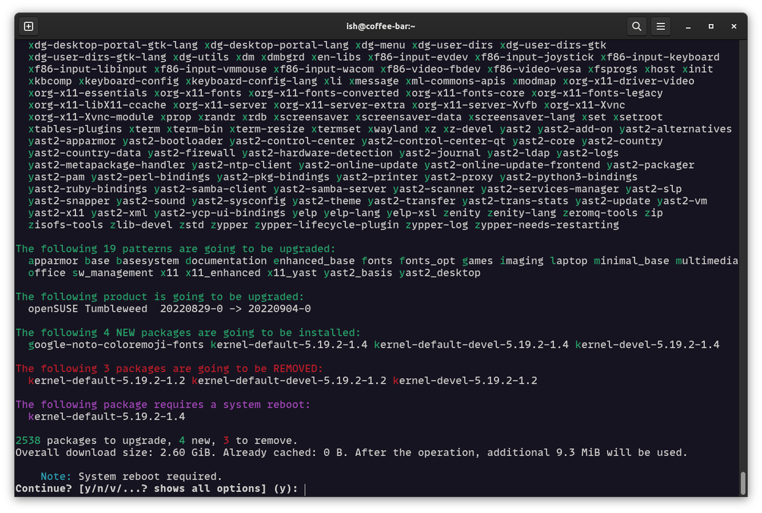The height and width of the screenshot is (513, 762).
Task: Click 'sw_management' pattern name
Action: point(112,273)
